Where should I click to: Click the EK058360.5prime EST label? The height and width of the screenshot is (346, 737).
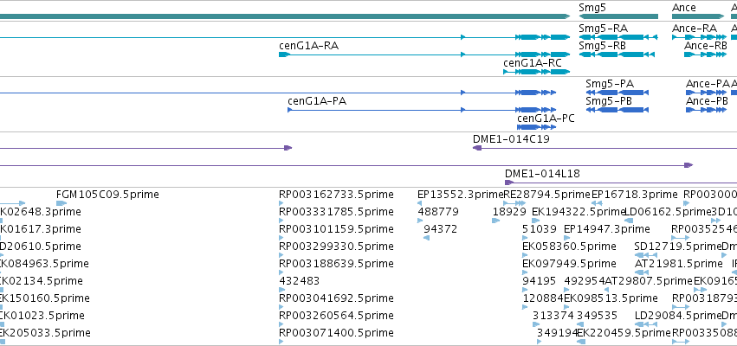click(x=569, y=247)
